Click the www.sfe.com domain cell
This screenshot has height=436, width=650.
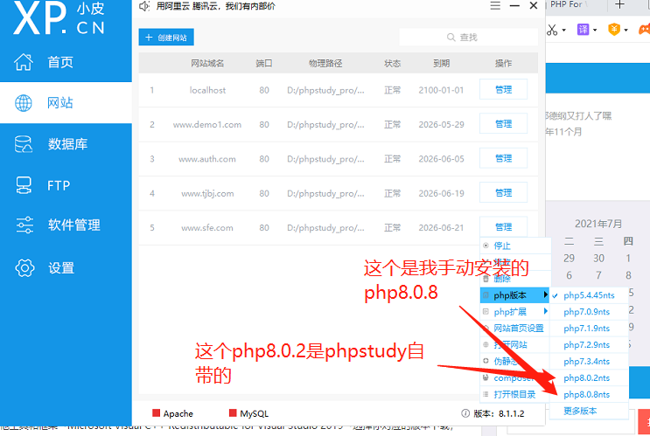[207, 228]
